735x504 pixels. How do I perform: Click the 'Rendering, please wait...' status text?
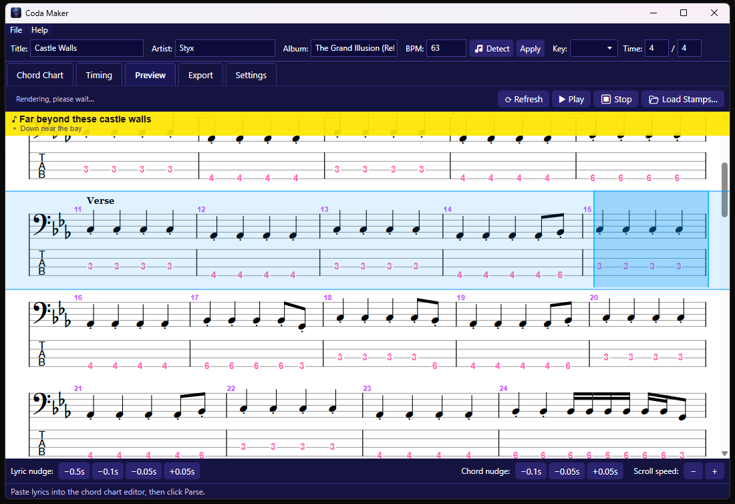55,99
